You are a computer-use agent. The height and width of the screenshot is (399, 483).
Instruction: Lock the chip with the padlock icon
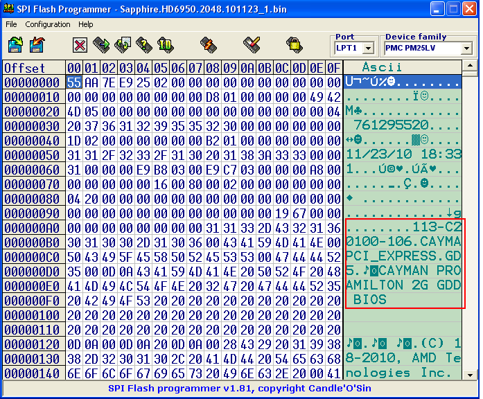(295, 45)
